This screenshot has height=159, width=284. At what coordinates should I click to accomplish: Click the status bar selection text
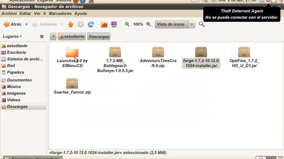[108, 153]
